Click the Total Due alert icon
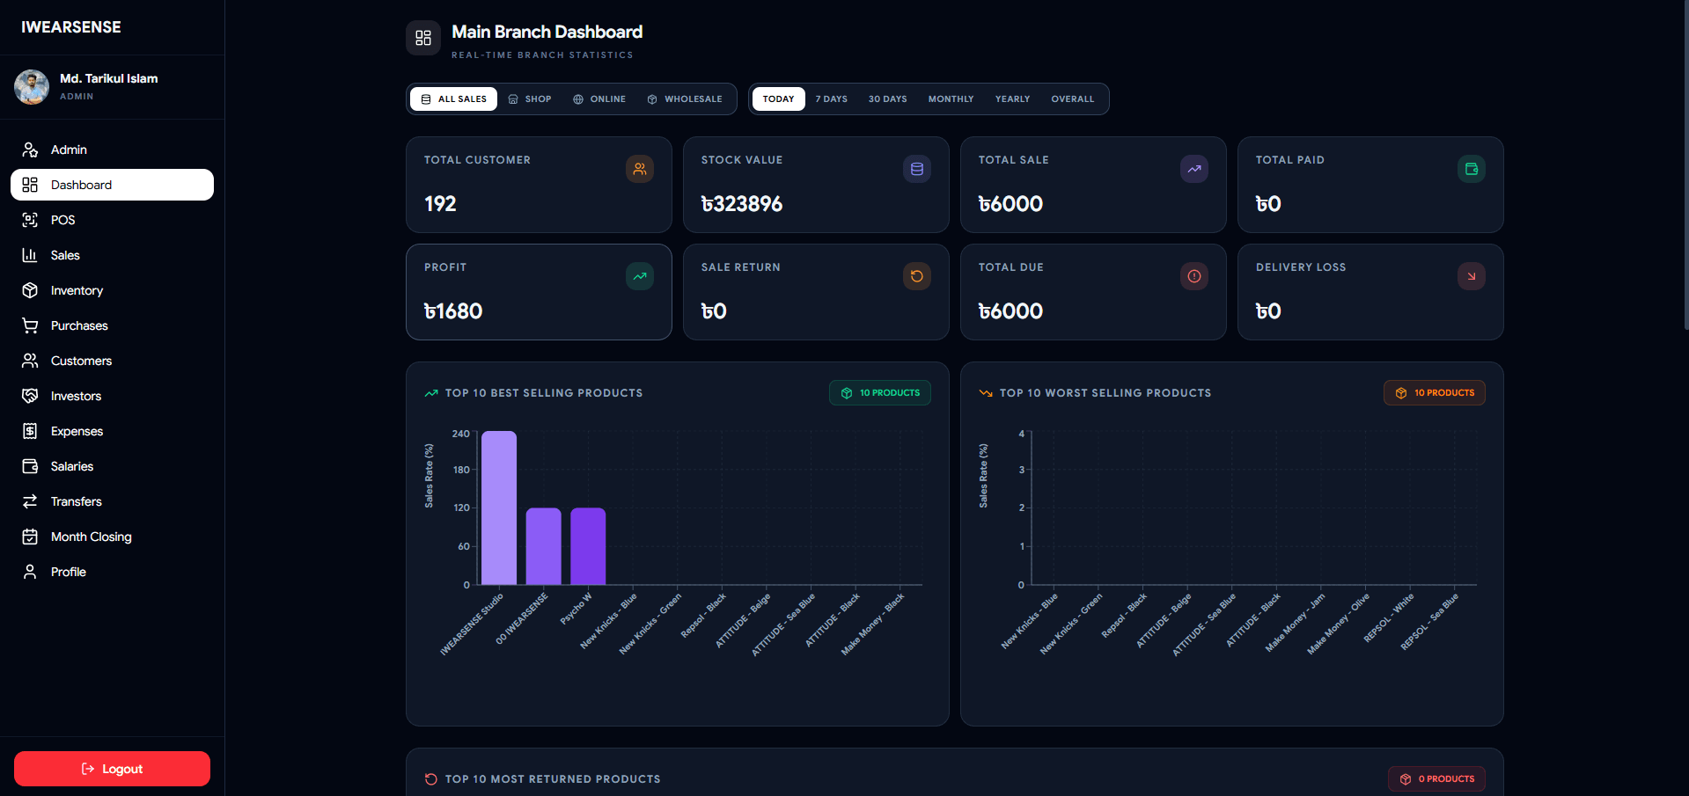Screen dimensions: 1689x796 click(1194, 276)
